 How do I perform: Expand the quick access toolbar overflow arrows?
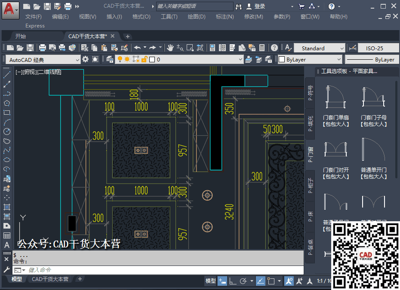click(77, 6)
